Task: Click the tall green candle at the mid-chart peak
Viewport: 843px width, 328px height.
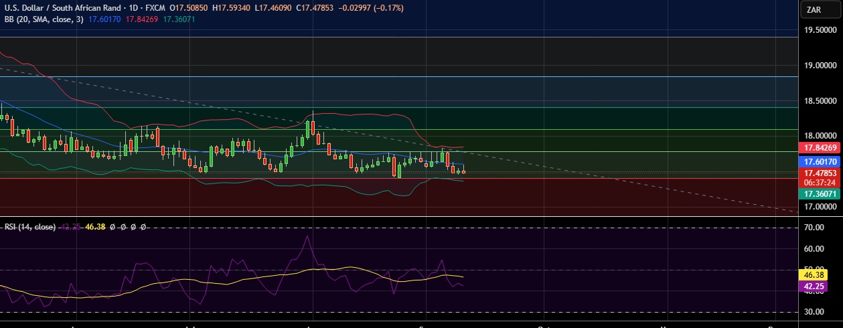Action: 308,128
